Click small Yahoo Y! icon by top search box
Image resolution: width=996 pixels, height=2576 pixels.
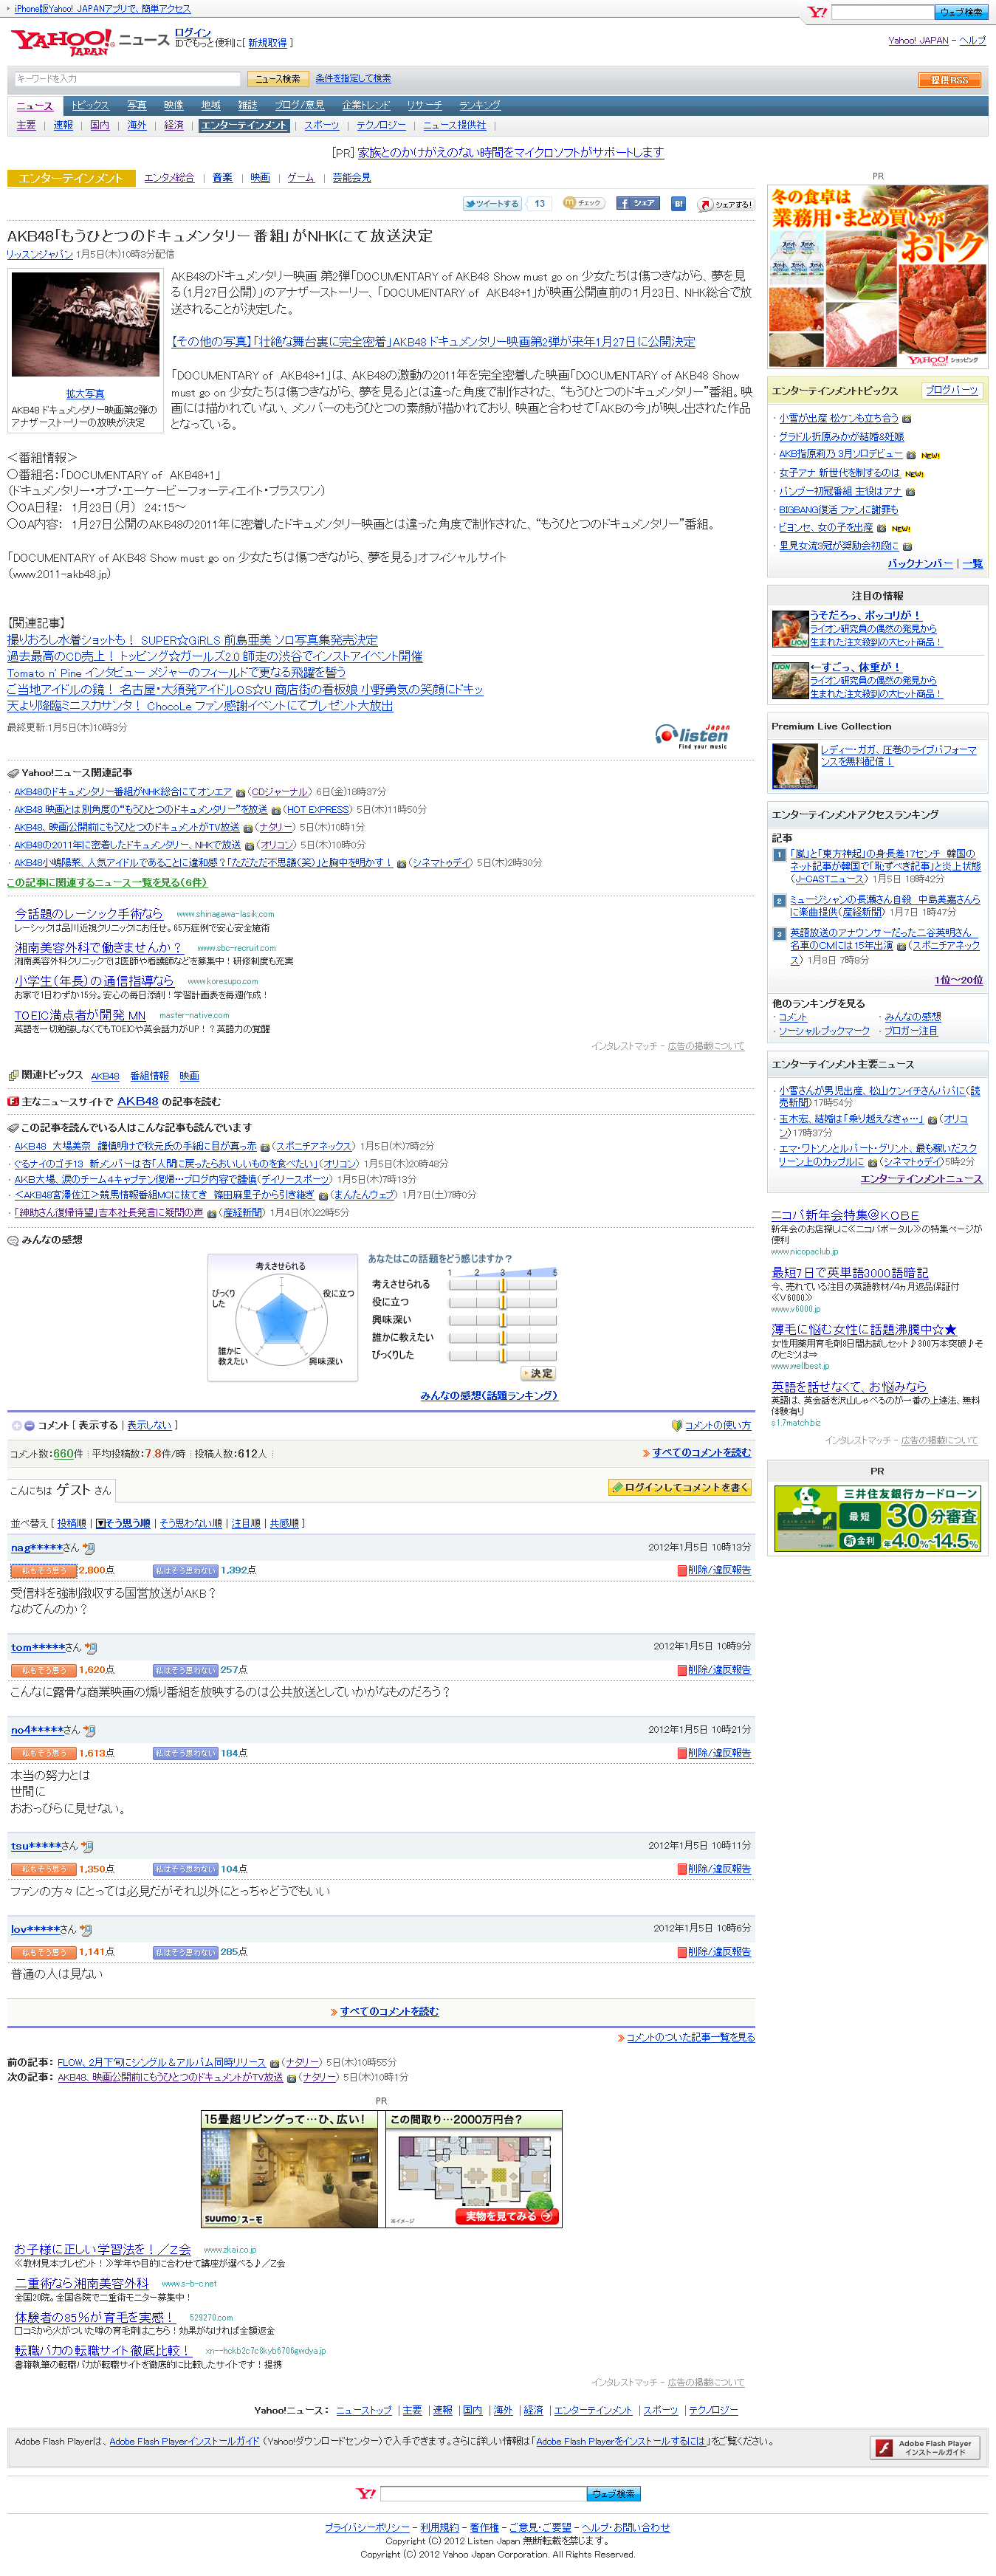pyautogui.click(x=817, y=12)
